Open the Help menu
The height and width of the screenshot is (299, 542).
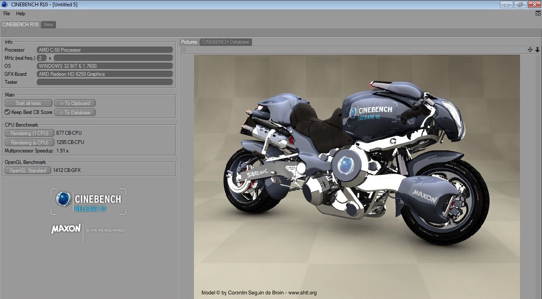click(20, 14)
